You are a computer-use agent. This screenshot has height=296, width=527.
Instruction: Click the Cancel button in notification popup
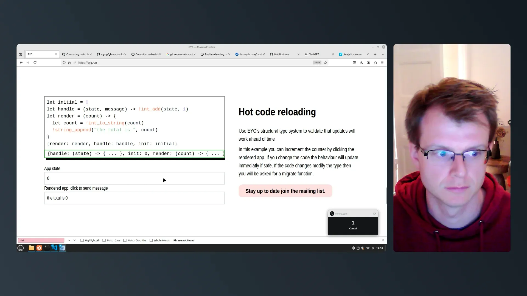353,228
